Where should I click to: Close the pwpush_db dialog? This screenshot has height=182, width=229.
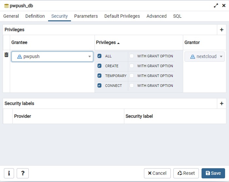point(223,6)
